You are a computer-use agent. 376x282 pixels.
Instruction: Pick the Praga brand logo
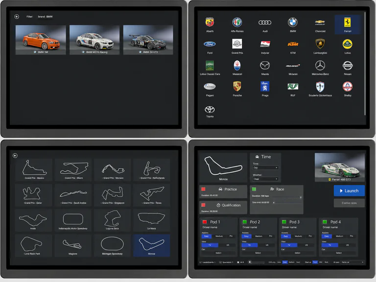pyautogui.click(x=265, y=86)
